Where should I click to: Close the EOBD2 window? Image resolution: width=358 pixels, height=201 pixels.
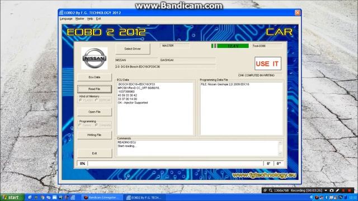click(x=298, y=13)
